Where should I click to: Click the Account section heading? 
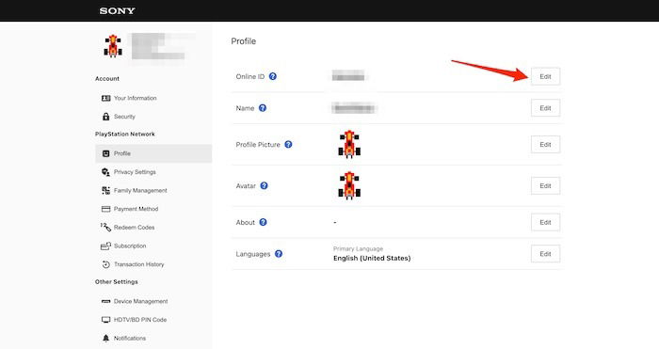pos(107,78)
